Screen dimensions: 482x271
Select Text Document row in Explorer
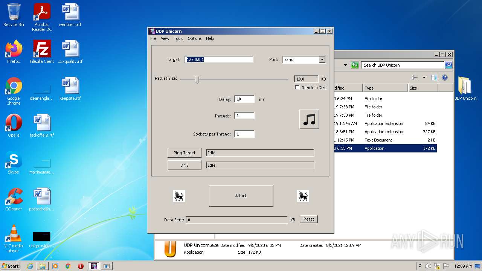(x=385, y=140)
